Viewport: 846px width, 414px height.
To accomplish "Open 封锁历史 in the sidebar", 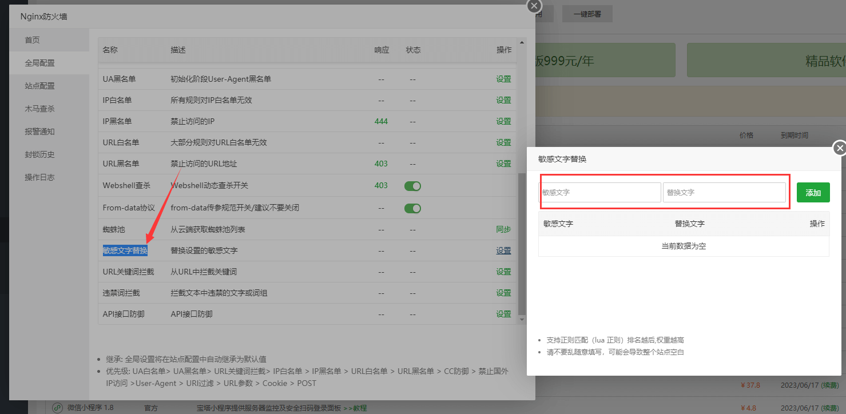I will 49,154.
